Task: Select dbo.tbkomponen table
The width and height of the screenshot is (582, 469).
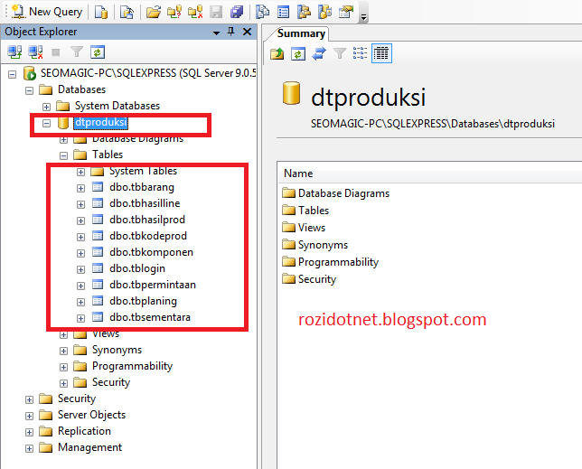Action: [152, 252]
